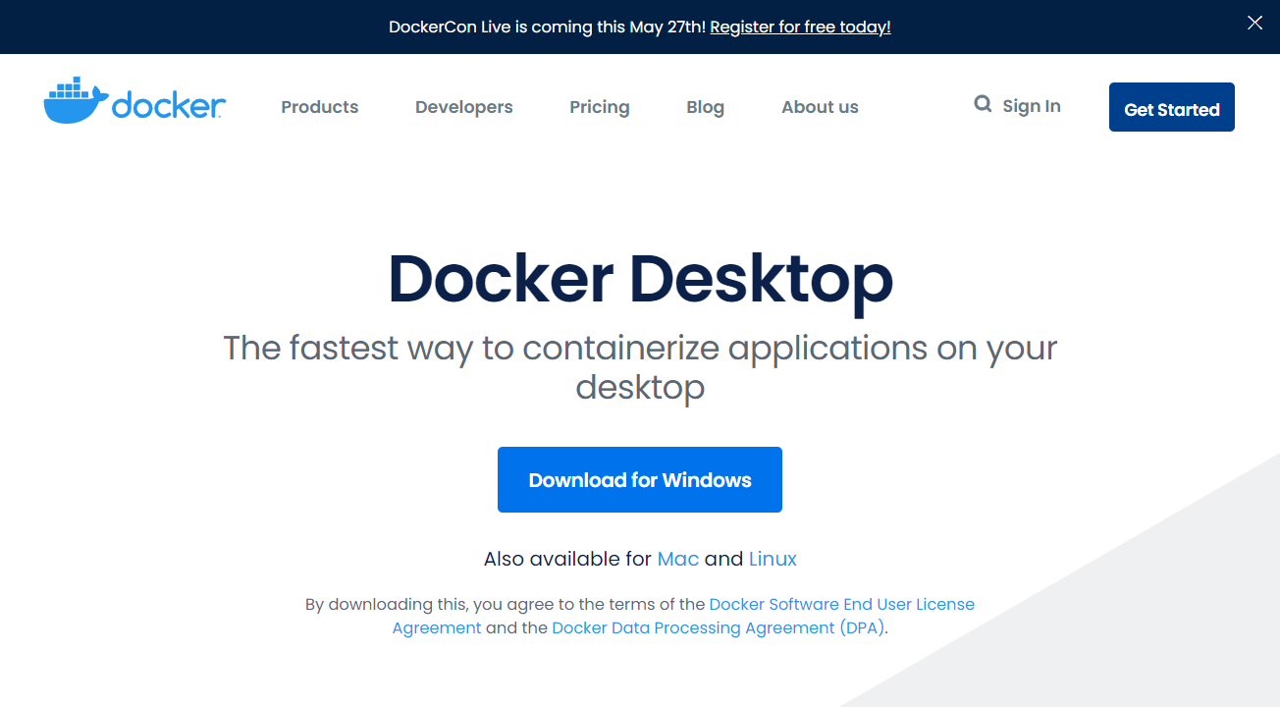Open the Blog from the navigation bar
The width and height of the screenshot is (1280, 707).
705,107
